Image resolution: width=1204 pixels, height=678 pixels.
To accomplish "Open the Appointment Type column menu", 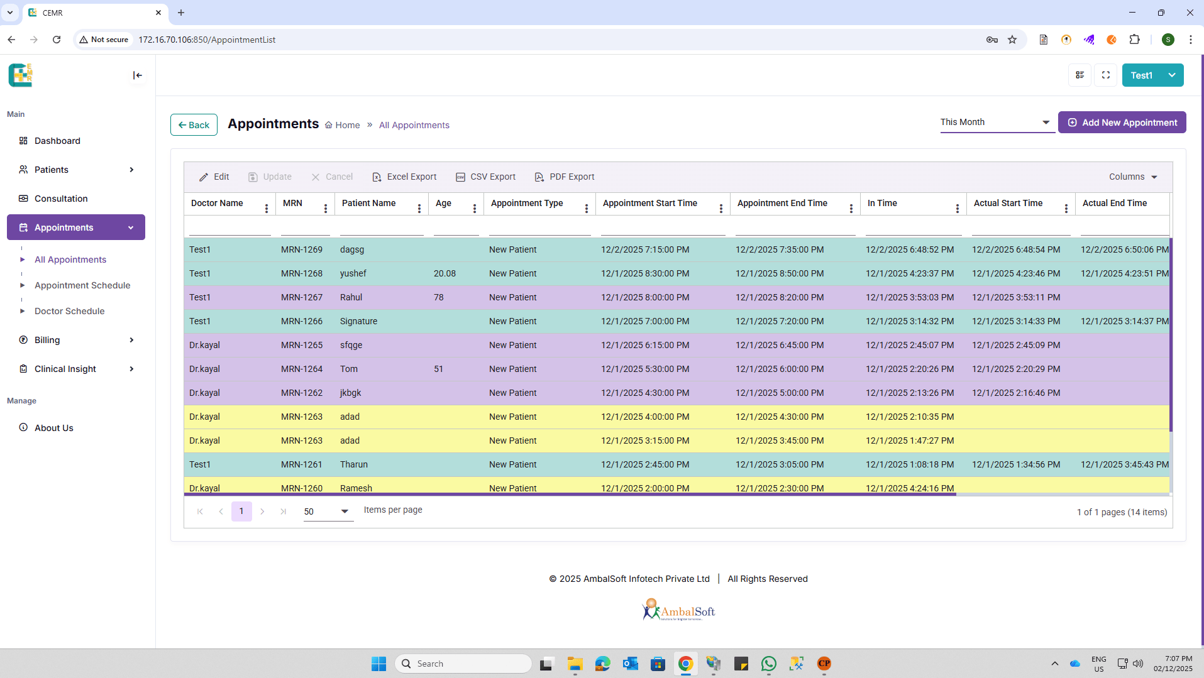I will [587, 209].
